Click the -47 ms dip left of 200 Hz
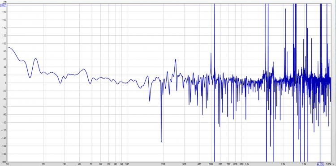This screenshot has width=336, height=166. (150, 101)
